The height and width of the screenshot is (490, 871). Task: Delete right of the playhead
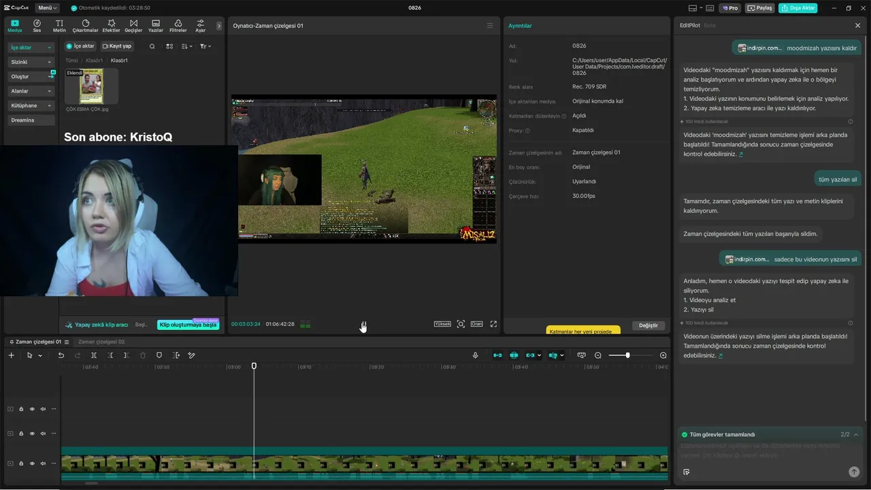point(127,355)
